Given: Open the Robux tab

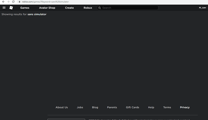Looking at the screenshot, I should tap(88, 8).
